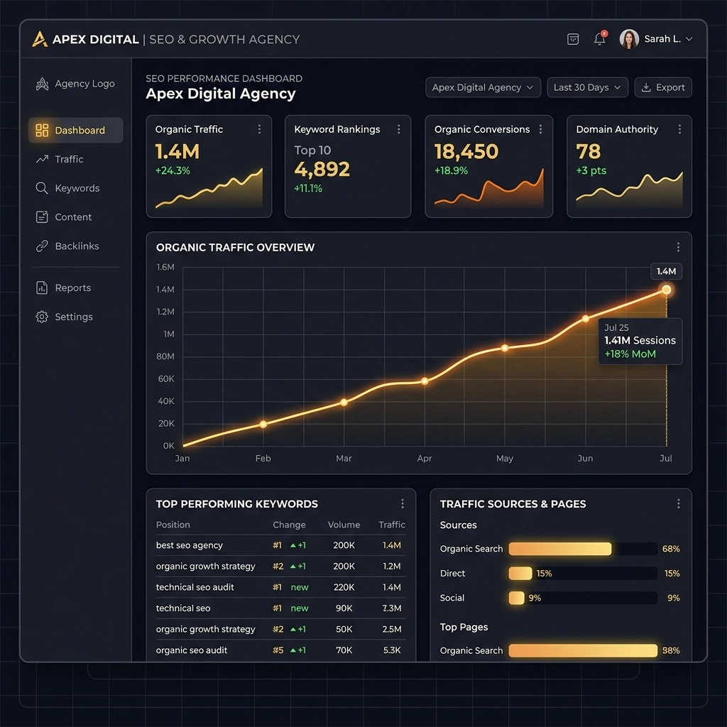Image resolution: width=727 pixels, height=727 pixels.
Task: Click the 18,450 conversions value
Action: 466,152
